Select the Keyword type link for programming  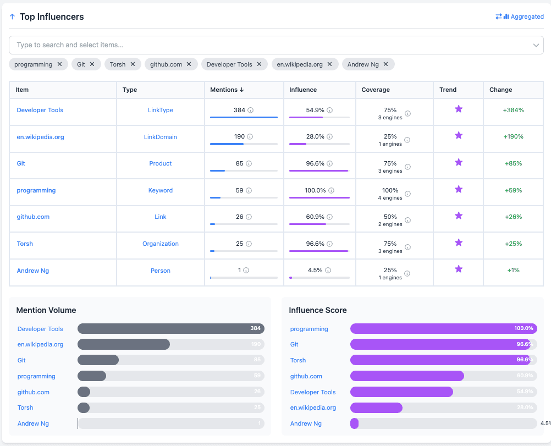click(x=160, y=190)
